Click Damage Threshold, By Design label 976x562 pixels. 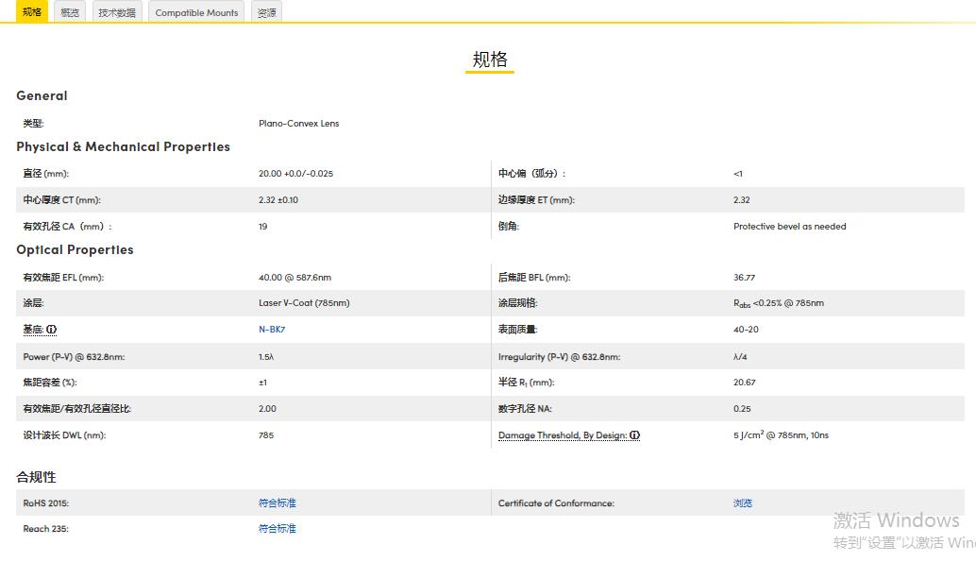coord(563,435)
